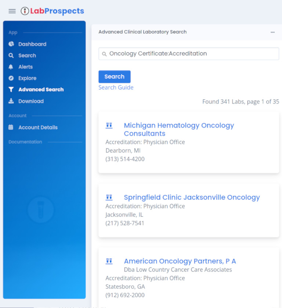Focus the Oncology Certificate:Accreditation search field

pos(189,54)
